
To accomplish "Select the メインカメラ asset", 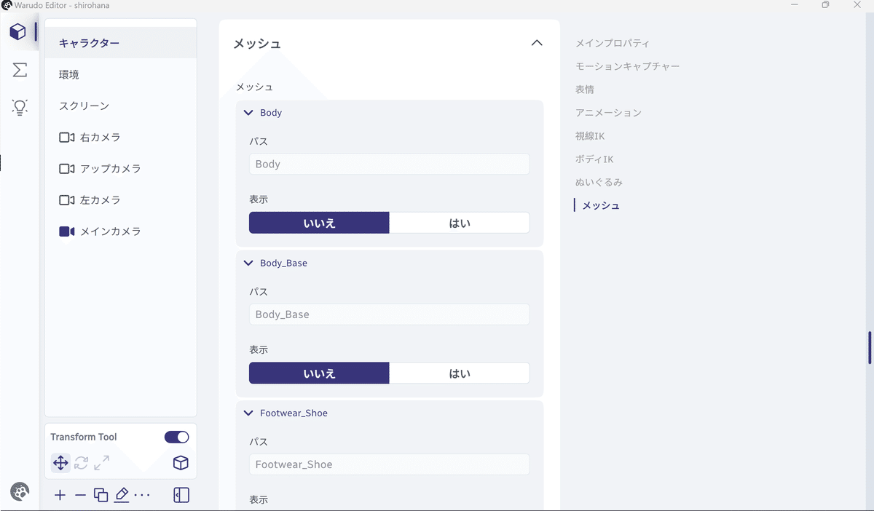I will (x=109, y=231).
